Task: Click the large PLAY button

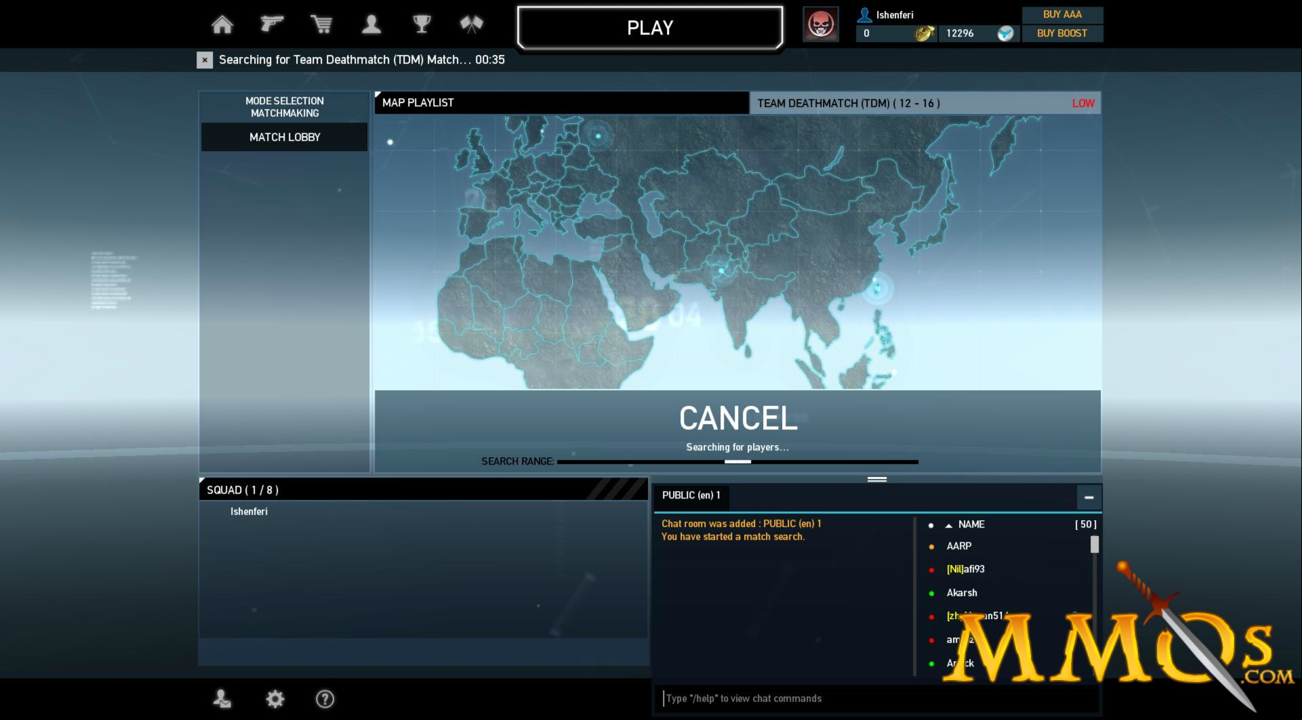Action: pyautogui.click(x=650, y=28)
